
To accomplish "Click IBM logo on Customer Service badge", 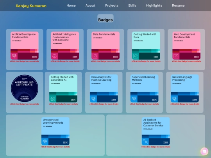I will click(166, 142).
